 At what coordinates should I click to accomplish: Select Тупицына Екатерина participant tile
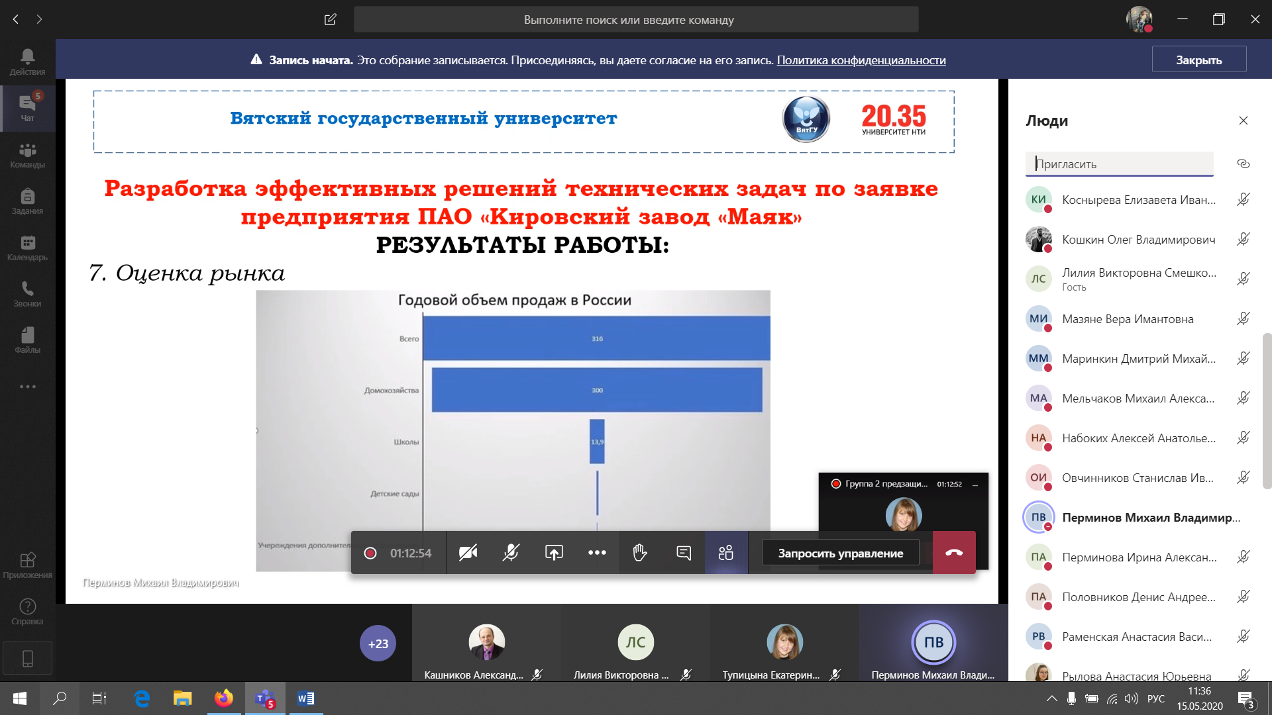point(784,643)
